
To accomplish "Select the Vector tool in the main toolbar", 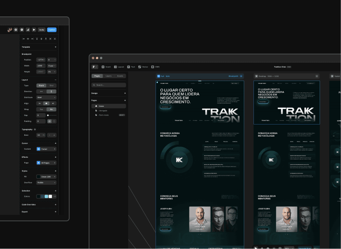I will pos(143,67).
